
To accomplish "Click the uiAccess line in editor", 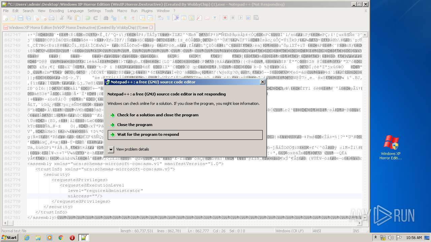I will pos(85,196).
